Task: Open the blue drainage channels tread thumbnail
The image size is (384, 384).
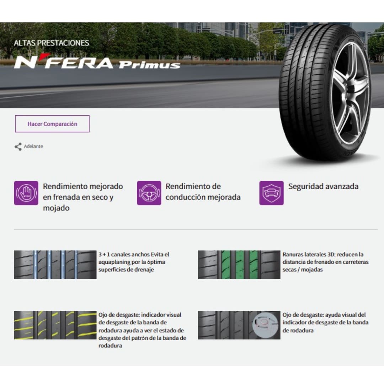Action: click(55, 265)
